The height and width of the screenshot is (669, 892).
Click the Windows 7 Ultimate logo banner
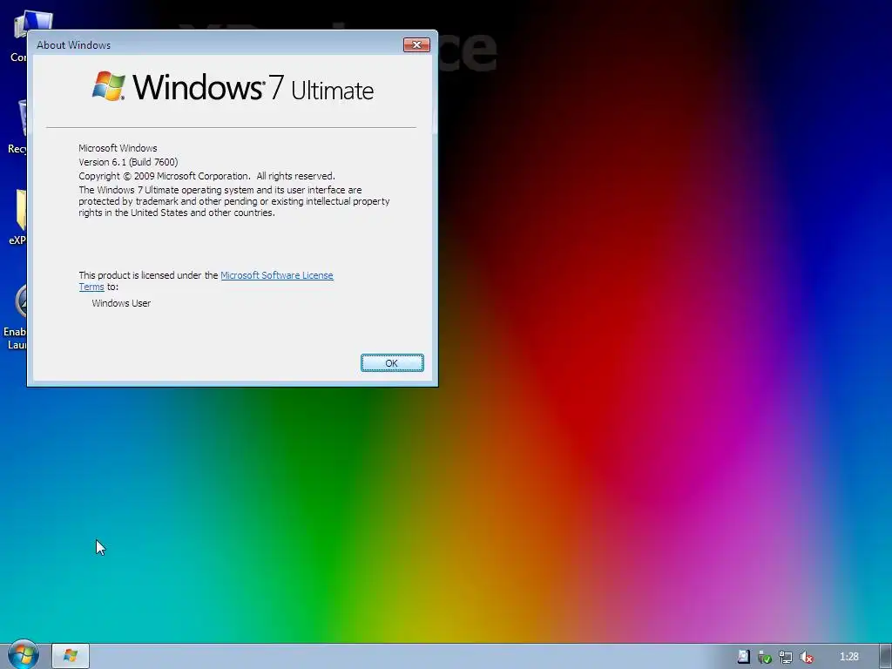pyautogui.click(x=233, y=87)
